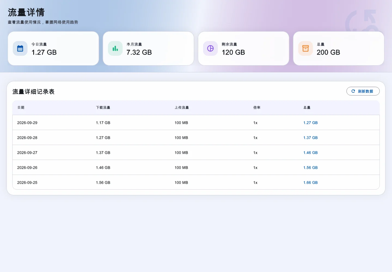Select the 下载流量 column header
392x272 pixels.
(x=103, y=107)
